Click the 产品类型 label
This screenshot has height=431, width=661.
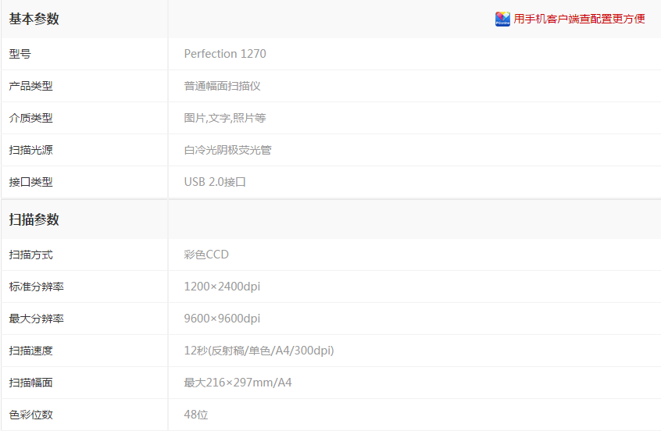30,86
